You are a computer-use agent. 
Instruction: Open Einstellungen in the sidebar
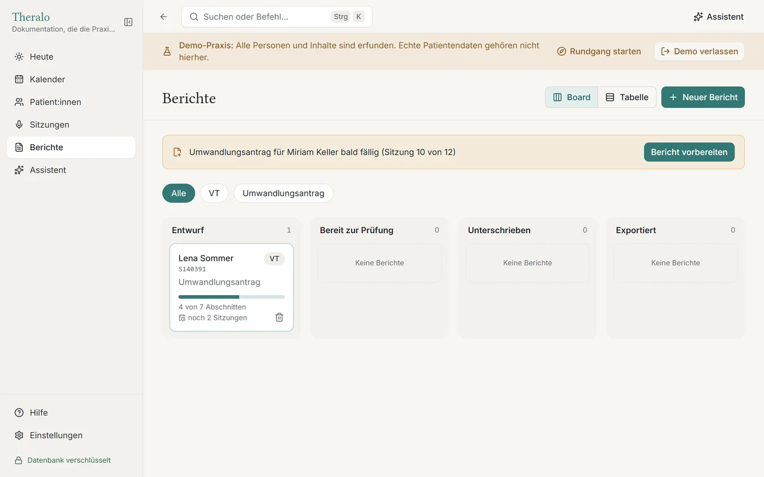[71, 435]
